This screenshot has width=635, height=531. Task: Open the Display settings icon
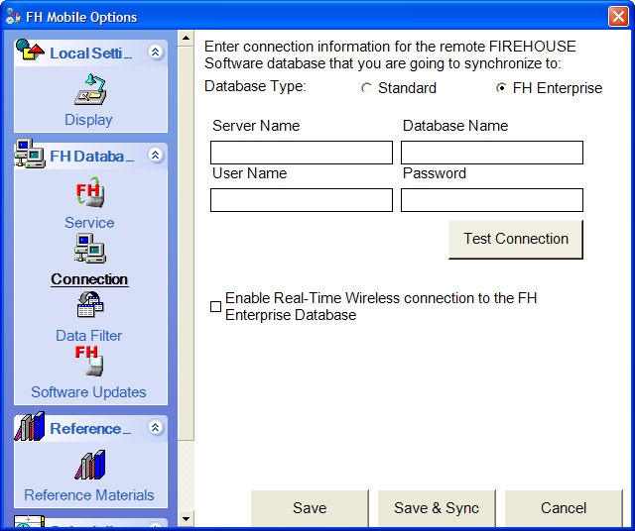(x=90, y=89)
